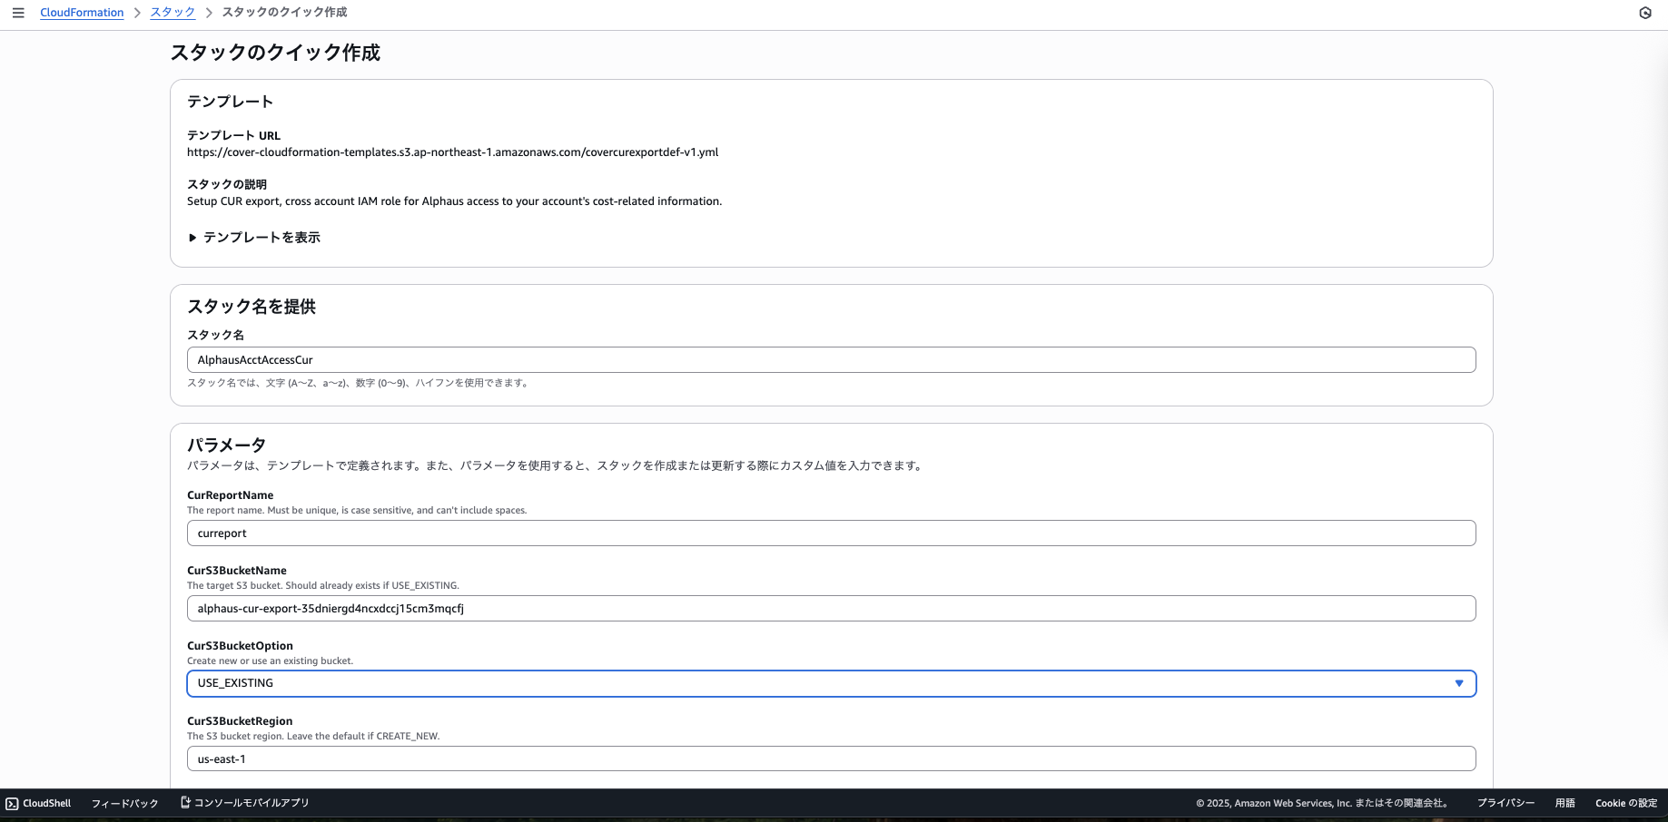Navigate to スタック breadcrumb link
Screen dimensions: 1668x822
click(x=173, y=13)
